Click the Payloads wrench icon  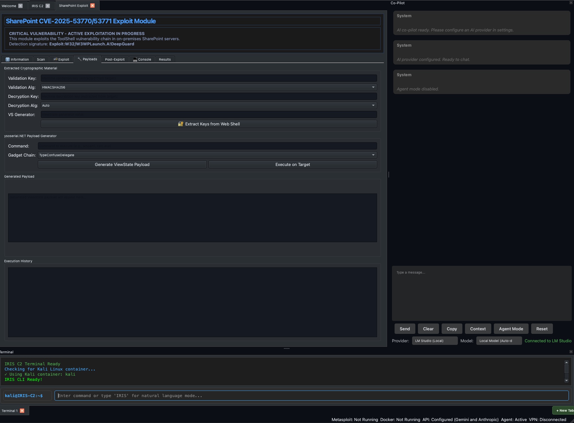point(79,59)
